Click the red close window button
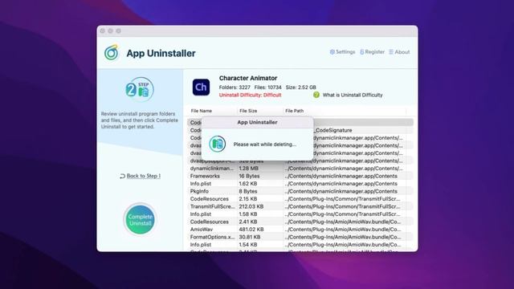514x289 pixels. (x=103, y=31)
